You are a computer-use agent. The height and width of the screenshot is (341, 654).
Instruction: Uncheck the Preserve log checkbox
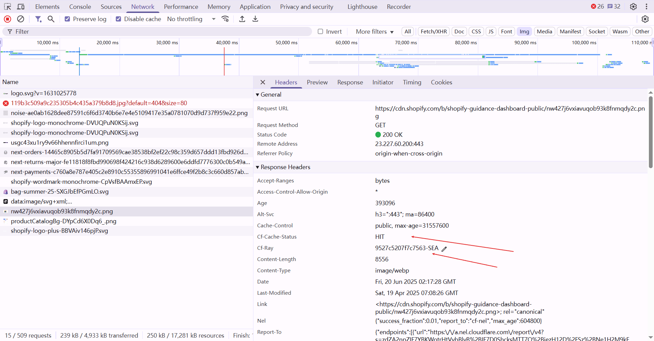click(67, 19)
